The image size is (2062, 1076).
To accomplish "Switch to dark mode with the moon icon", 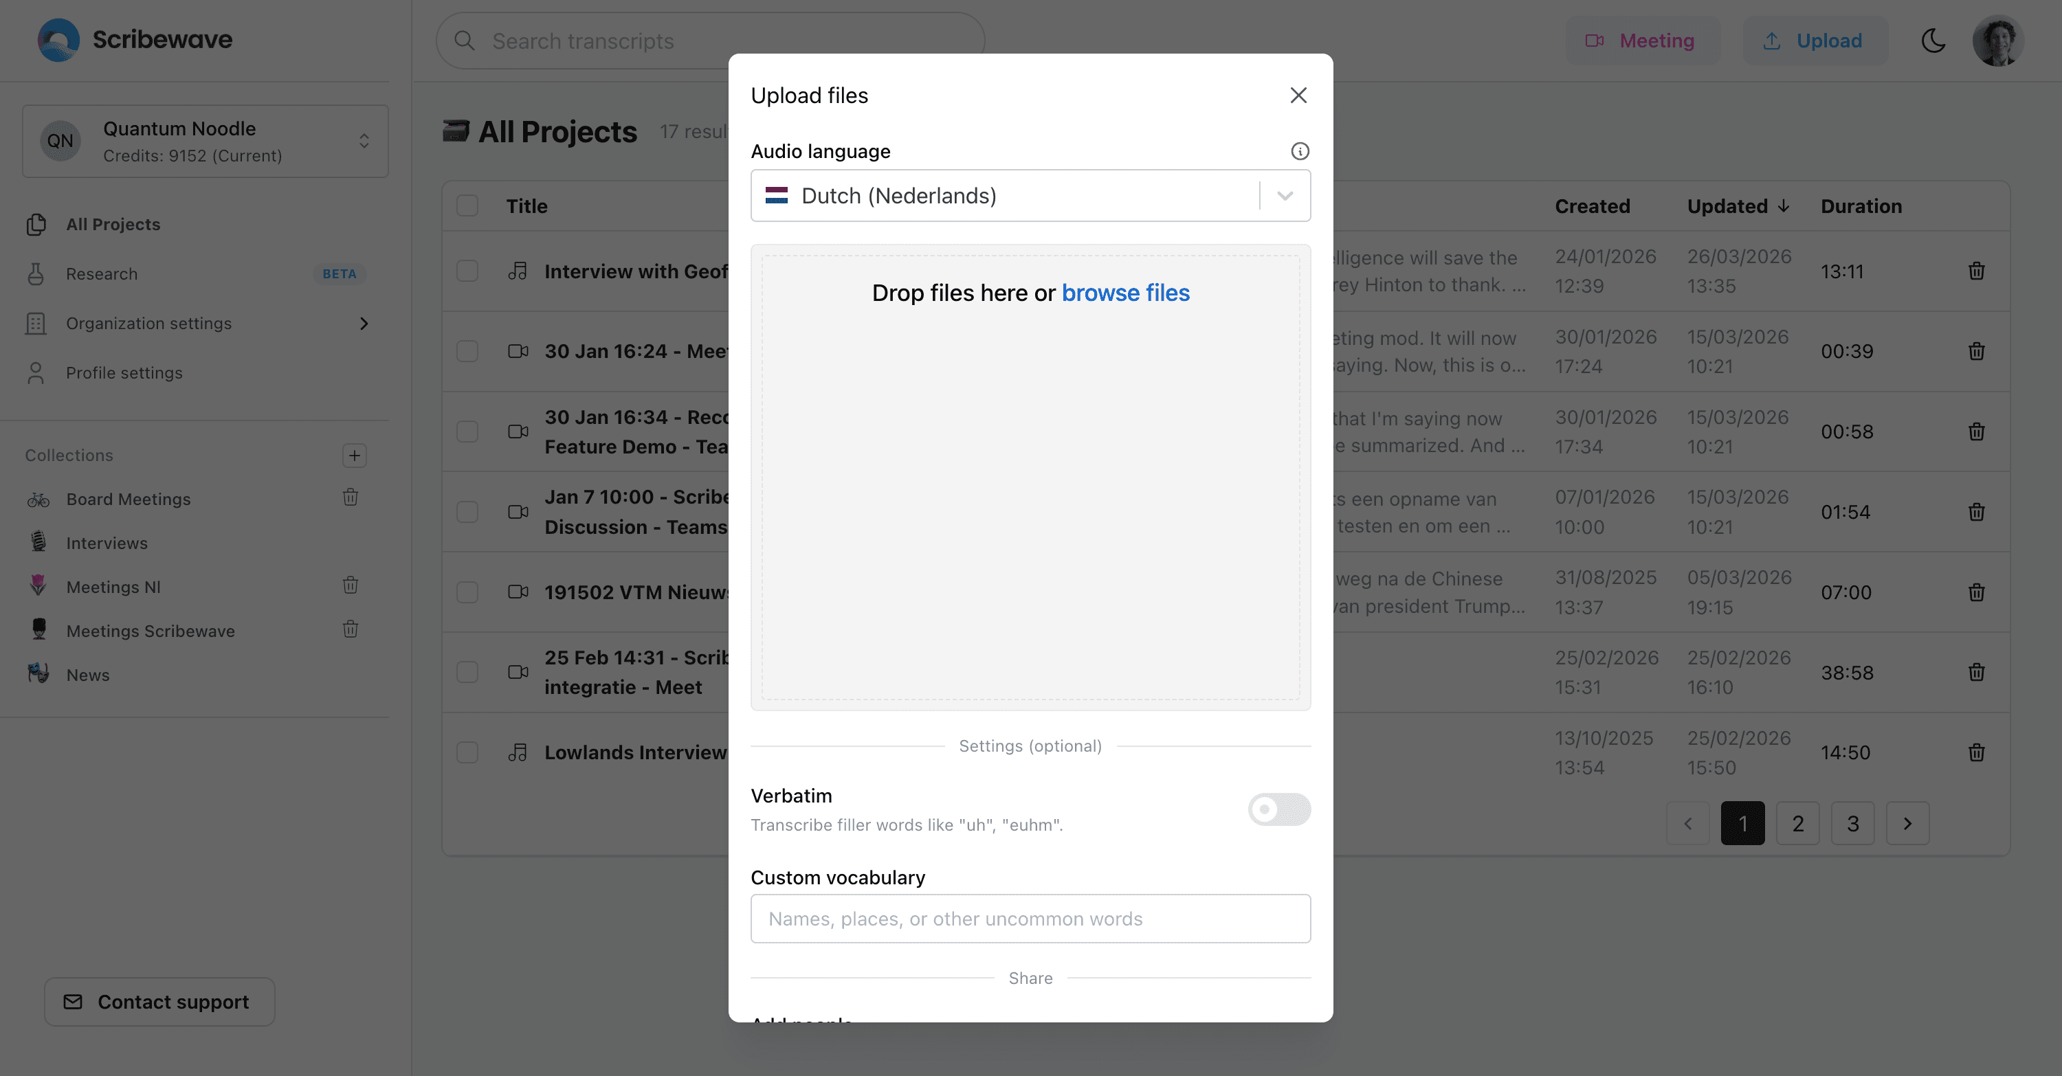I will point(1934,40).
